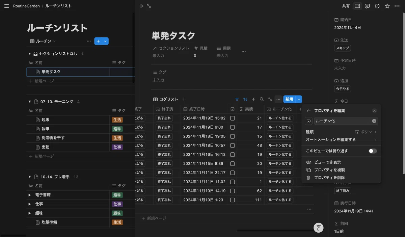Open dropdown arrow next to 新規 button

[x=299, y=99]
